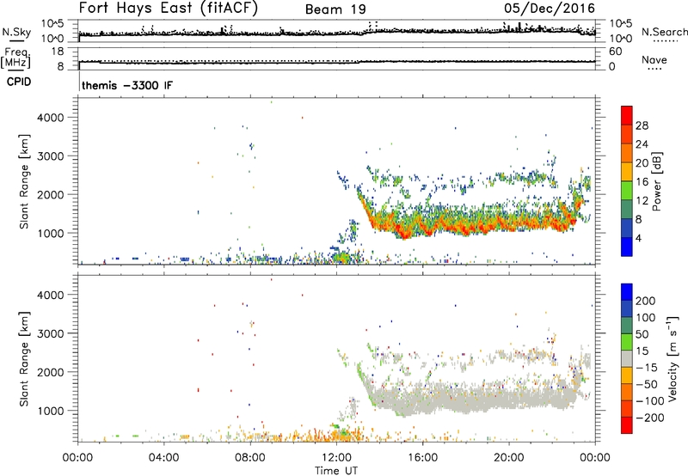
Task: Click the '60' Nave axis tick label
Action: [x=615, y=52]
